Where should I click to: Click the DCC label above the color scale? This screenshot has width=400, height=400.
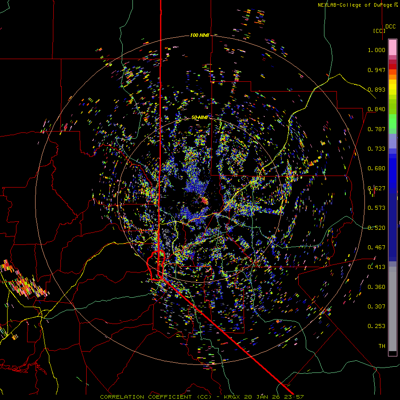tap(390, 27)
